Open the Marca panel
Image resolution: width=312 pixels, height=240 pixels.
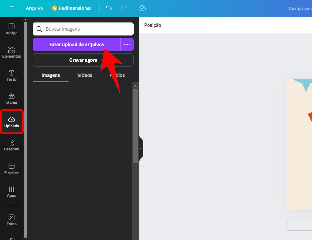coord(12,98)
